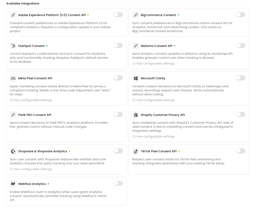Screen dimensions: 260x211
Task: Click Has configurable settings under Matomo
Action: [155, 63]
